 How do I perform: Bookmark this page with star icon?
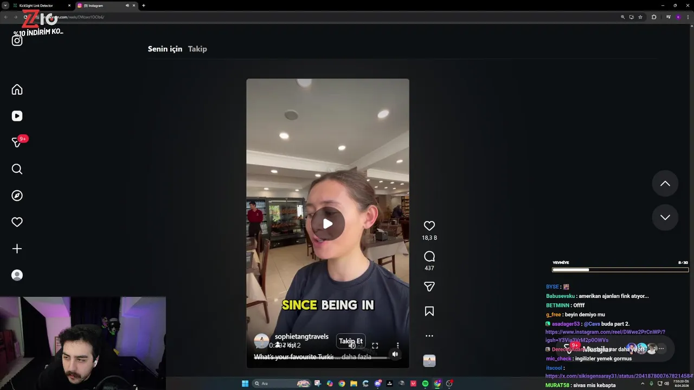point(640,17)
